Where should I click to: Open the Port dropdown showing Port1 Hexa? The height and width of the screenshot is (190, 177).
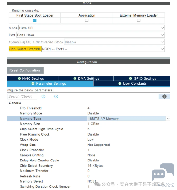[91, 35]
